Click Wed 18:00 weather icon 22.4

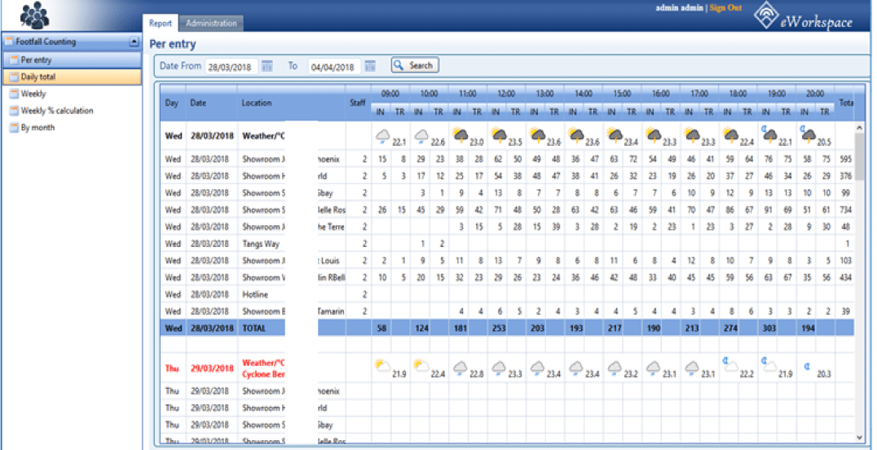730,135
